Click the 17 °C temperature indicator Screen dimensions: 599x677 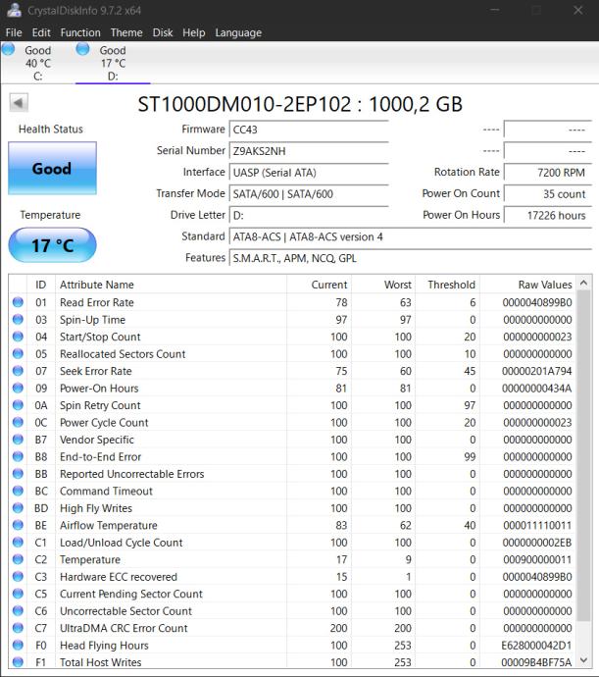click(52, 245)
